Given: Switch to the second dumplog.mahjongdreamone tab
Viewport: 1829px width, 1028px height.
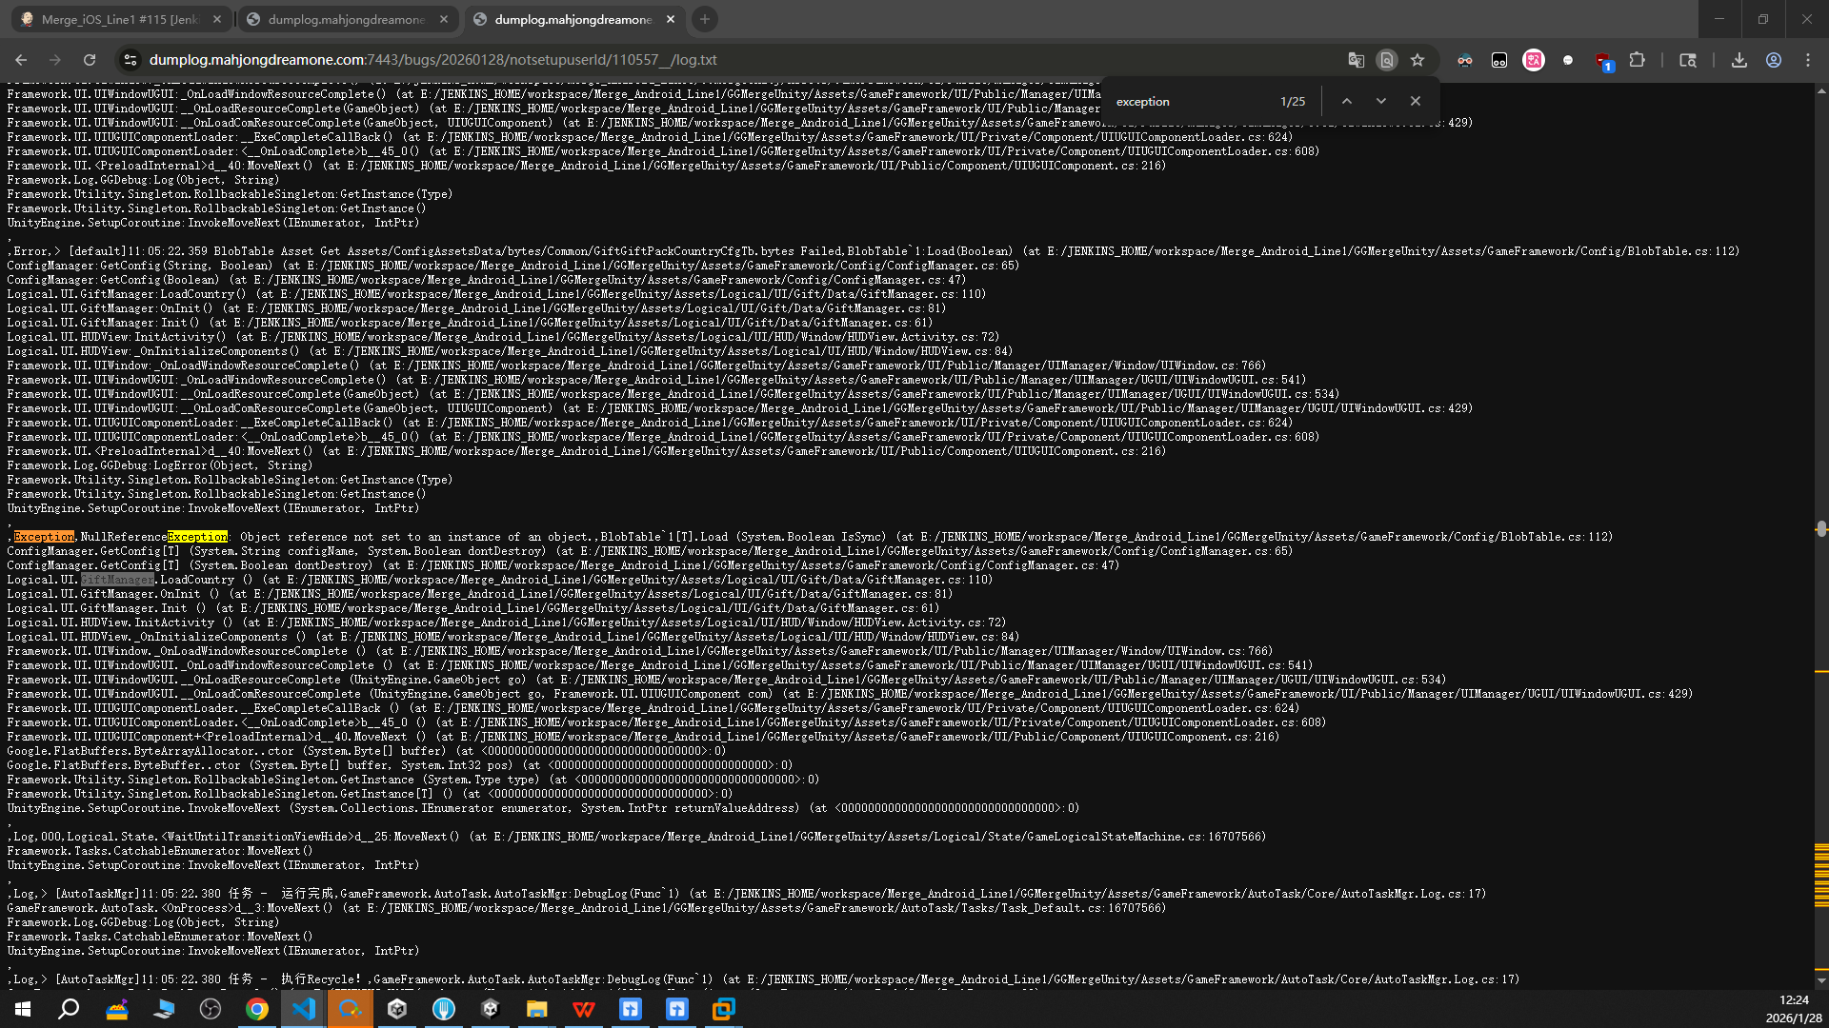Looking at the screenshot, I should tap(346, 19).
